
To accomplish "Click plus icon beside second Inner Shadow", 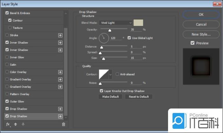I will 60,50.
